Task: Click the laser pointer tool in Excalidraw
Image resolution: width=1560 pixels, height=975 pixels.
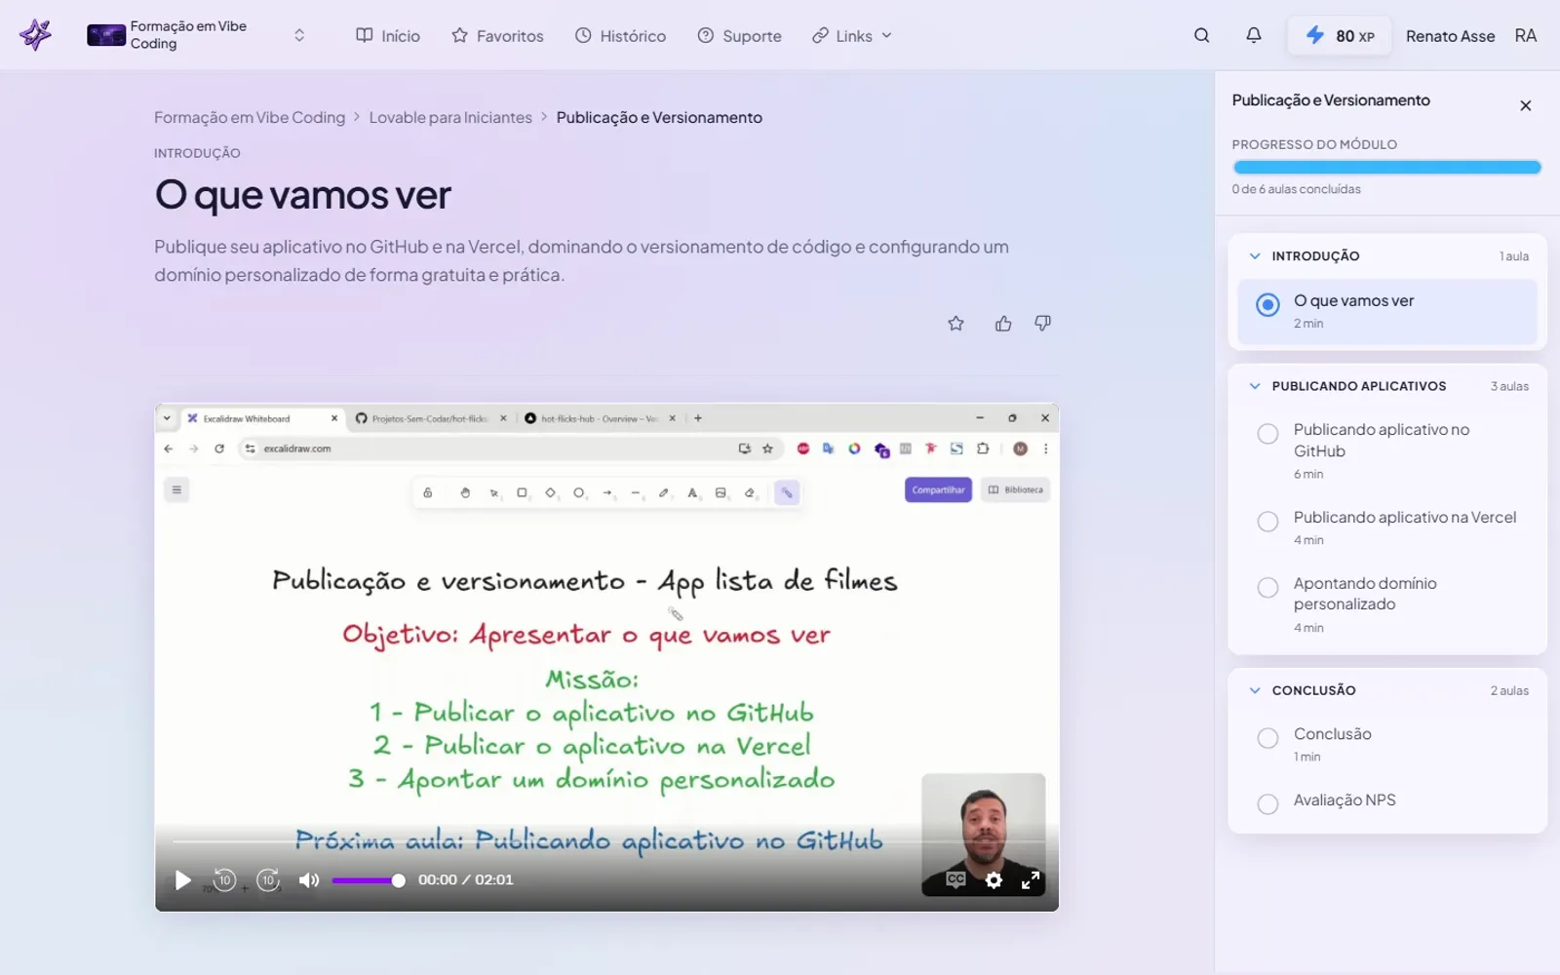Action: [786, 493]
